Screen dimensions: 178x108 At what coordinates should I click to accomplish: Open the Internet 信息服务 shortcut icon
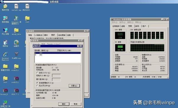point(16,18)
